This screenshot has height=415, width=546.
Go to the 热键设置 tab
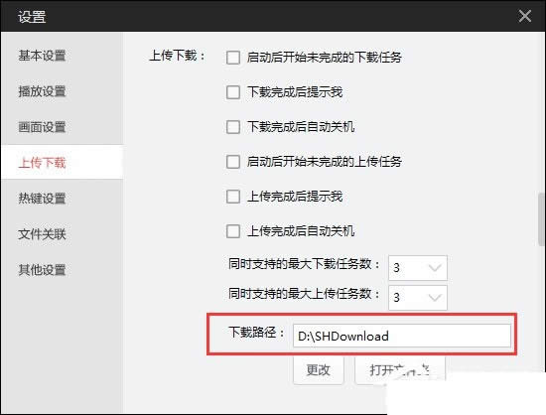tap(42, 199)
